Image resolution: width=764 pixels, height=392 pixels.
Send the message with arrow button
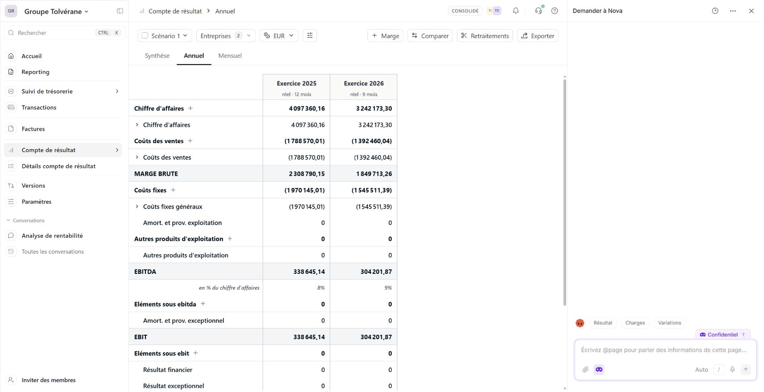point(746,370)
